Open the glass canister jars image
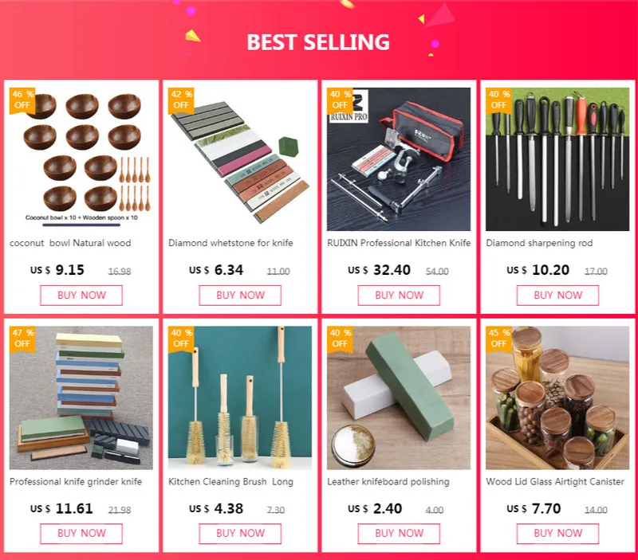Viewport: 638px width, 560px height. coord(557,397)
